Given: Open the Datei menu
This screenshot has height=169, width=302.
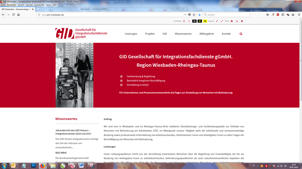Looking at the screenshot, I should click(3, 5).
